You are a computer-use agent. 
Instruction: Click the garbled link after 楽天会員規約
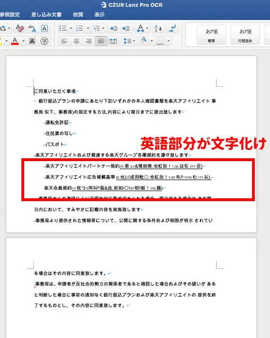pos(117,188)
